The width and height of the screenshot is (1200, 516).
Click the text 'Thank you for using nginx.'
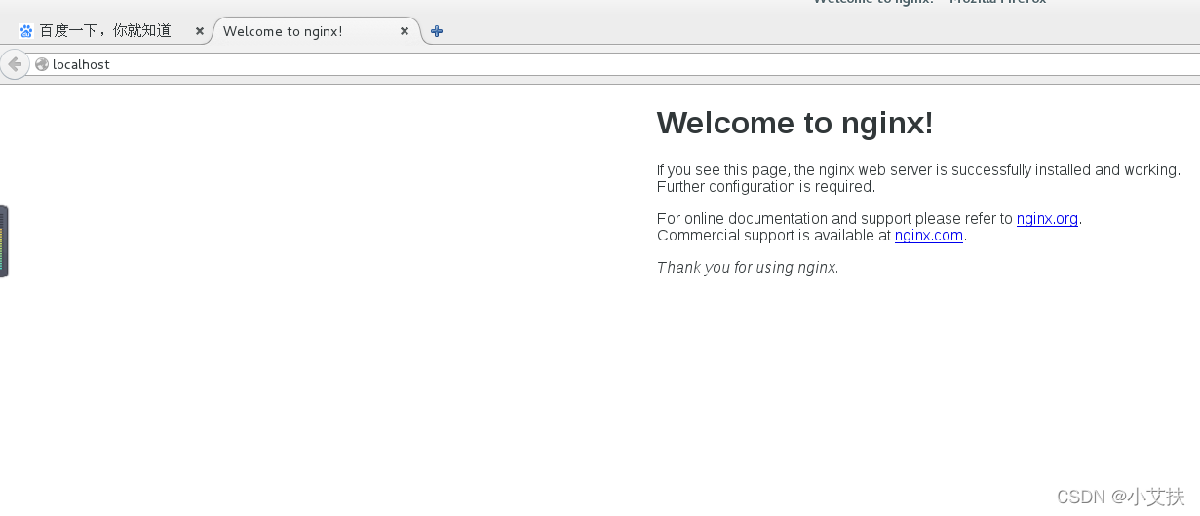click(748, 268)
